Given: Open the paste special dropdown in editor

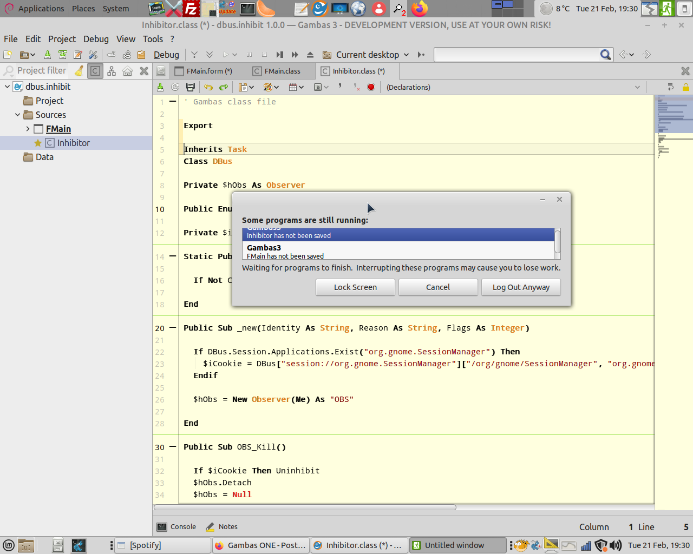Looking at the screenshot, I should pos(247,87).
